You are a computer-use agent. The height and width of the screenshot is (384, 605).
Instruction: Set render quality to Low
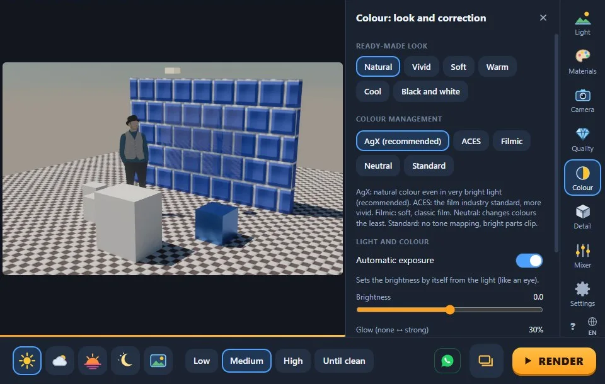point(202,361)
